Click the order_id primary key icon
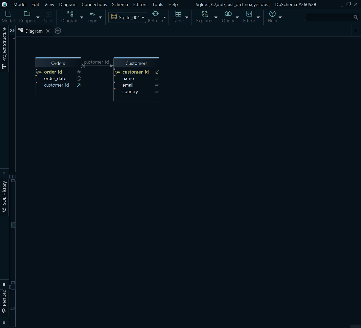The height and width of the screenshot is (328, 361). point(39,72)
